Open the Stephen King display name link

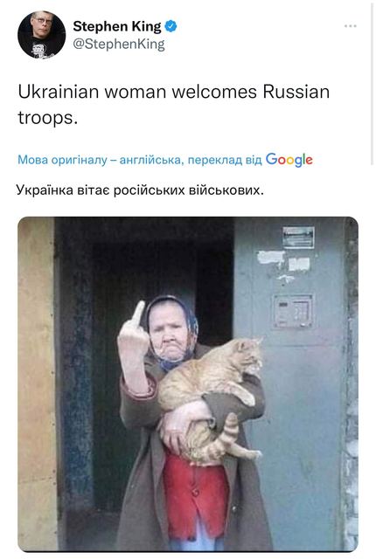(x=117, y=26)
